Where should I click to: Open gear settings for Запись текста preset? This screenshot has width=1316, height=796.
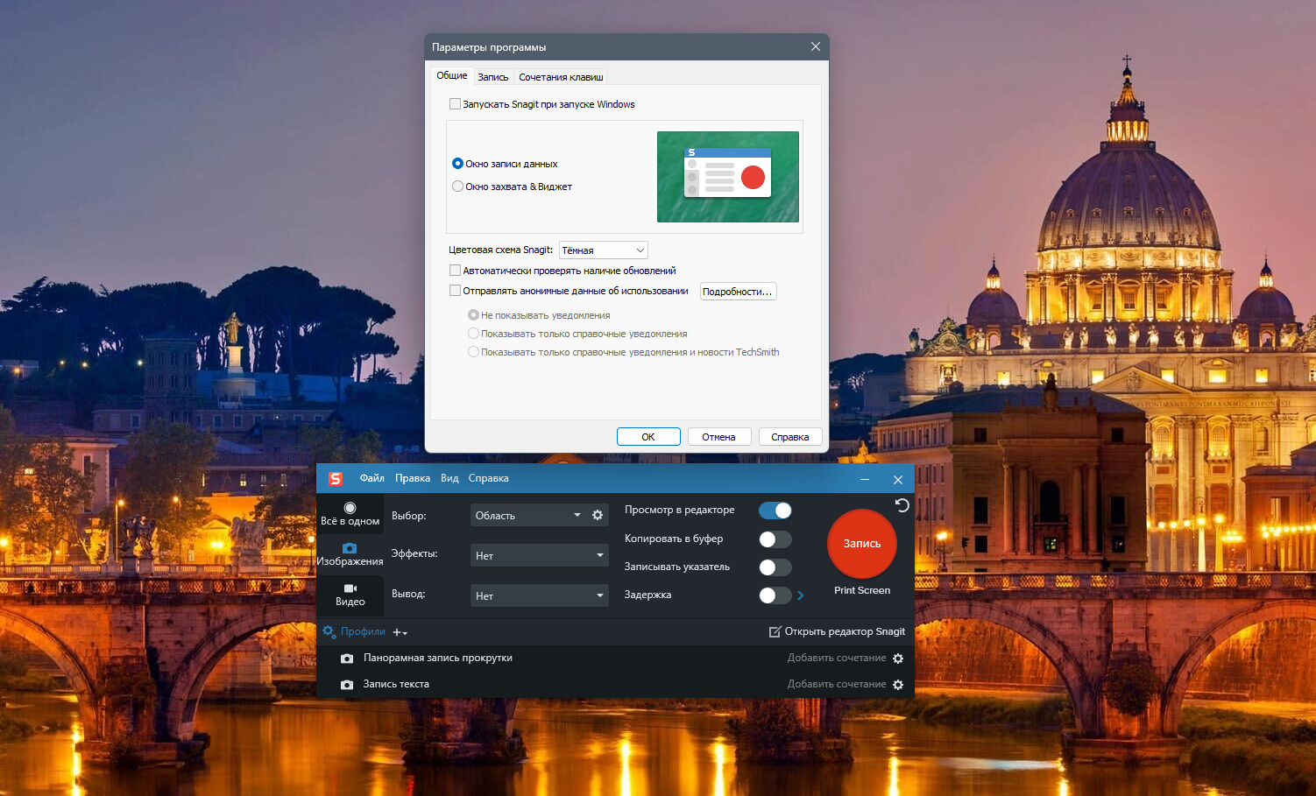click(x=898, y=685)
